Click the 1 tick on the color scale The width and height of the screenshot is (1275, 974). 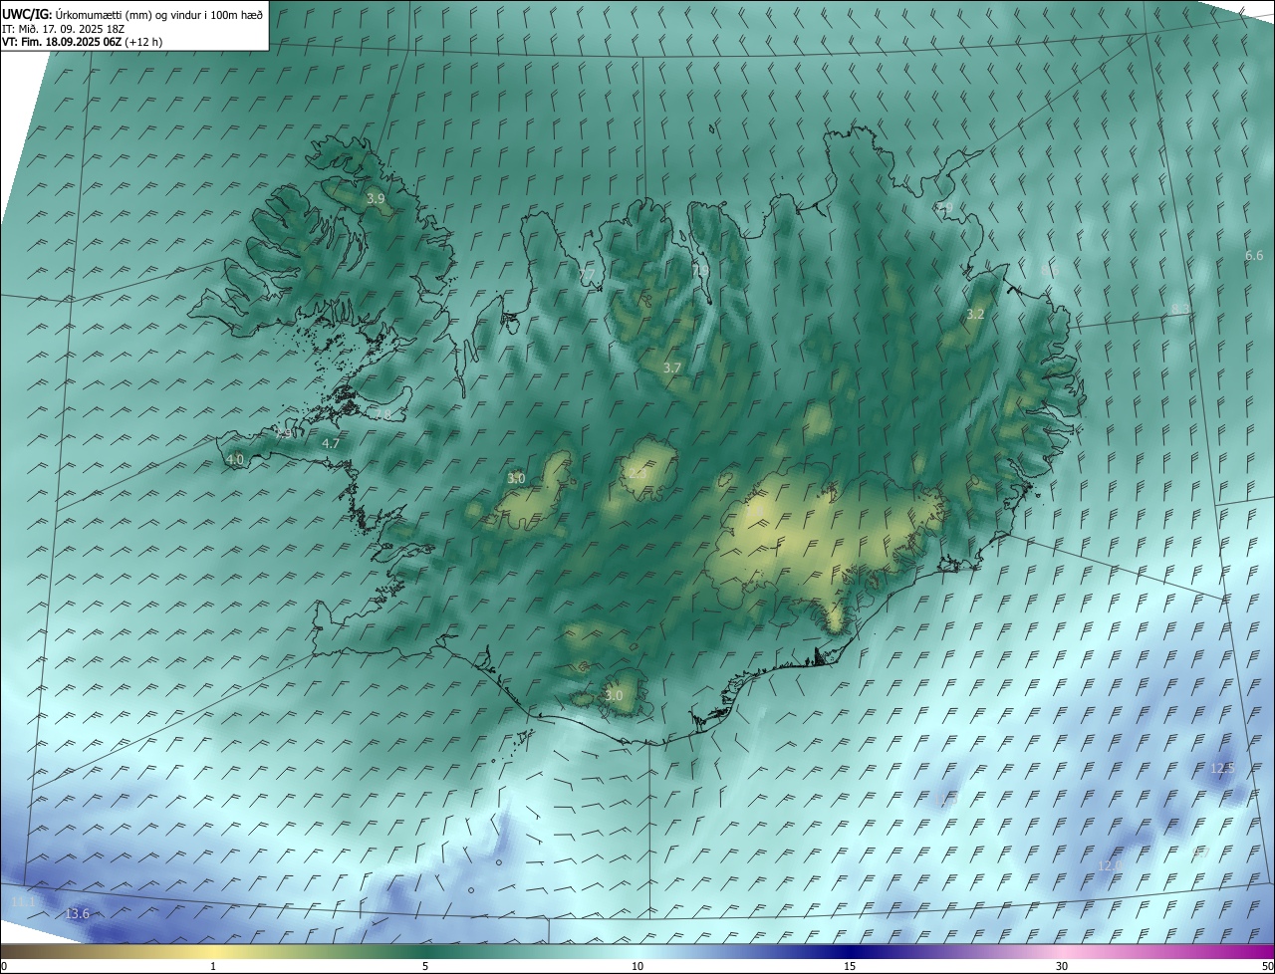point(213,966)
